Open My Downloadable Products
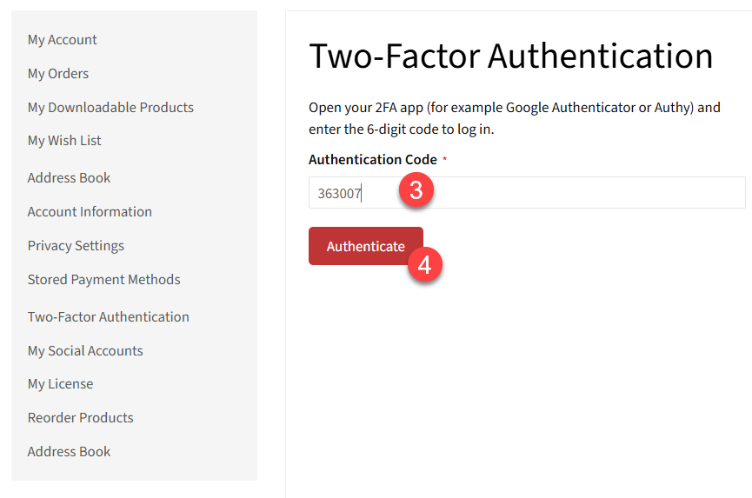 click(x=110, y=108)
